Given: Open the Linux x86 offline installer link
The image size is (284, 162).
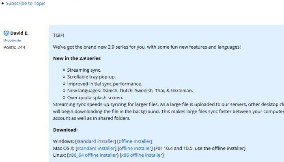Looking at the screenshot, I should [x=142, y=155].
